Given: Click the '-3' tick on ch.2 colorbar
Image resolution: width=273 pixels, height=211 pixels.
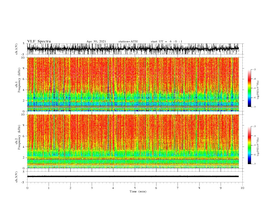Looking at the screenshot, I should point(254,127).
